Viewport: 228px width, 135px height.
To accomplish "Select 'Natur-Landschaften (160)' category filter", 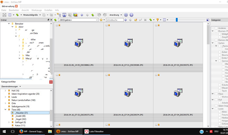I will pyautogui.click(x=25, y=100).
